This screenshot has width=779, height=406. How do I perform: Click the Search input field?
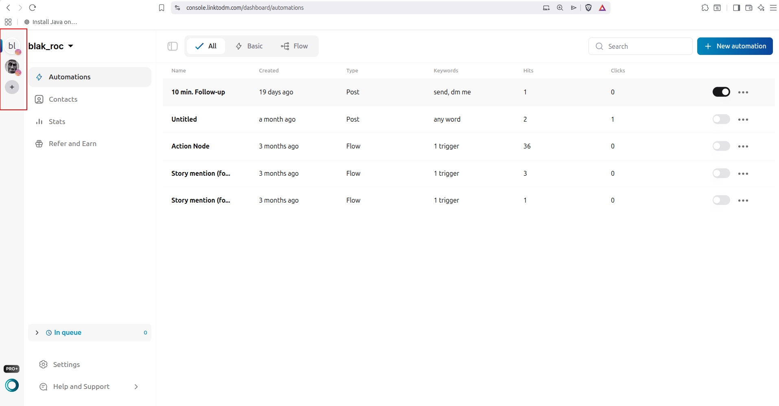(x=640, y=46)
